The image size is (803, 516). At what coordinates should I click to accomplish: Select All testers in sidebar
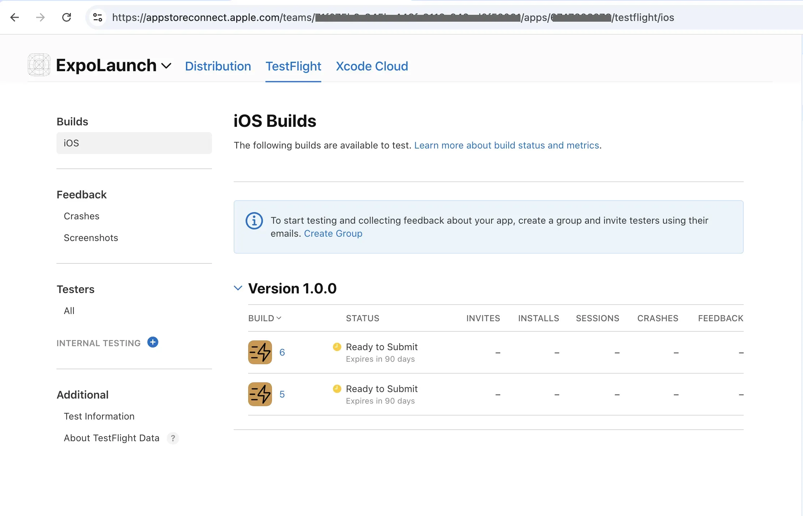[69, 311]
